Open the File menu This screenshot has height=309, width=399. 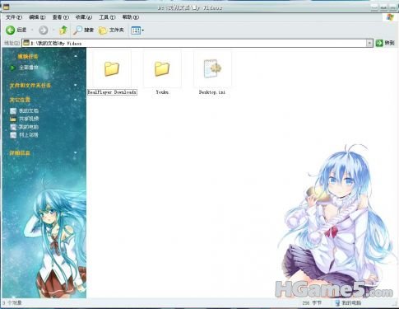(14, 17)
